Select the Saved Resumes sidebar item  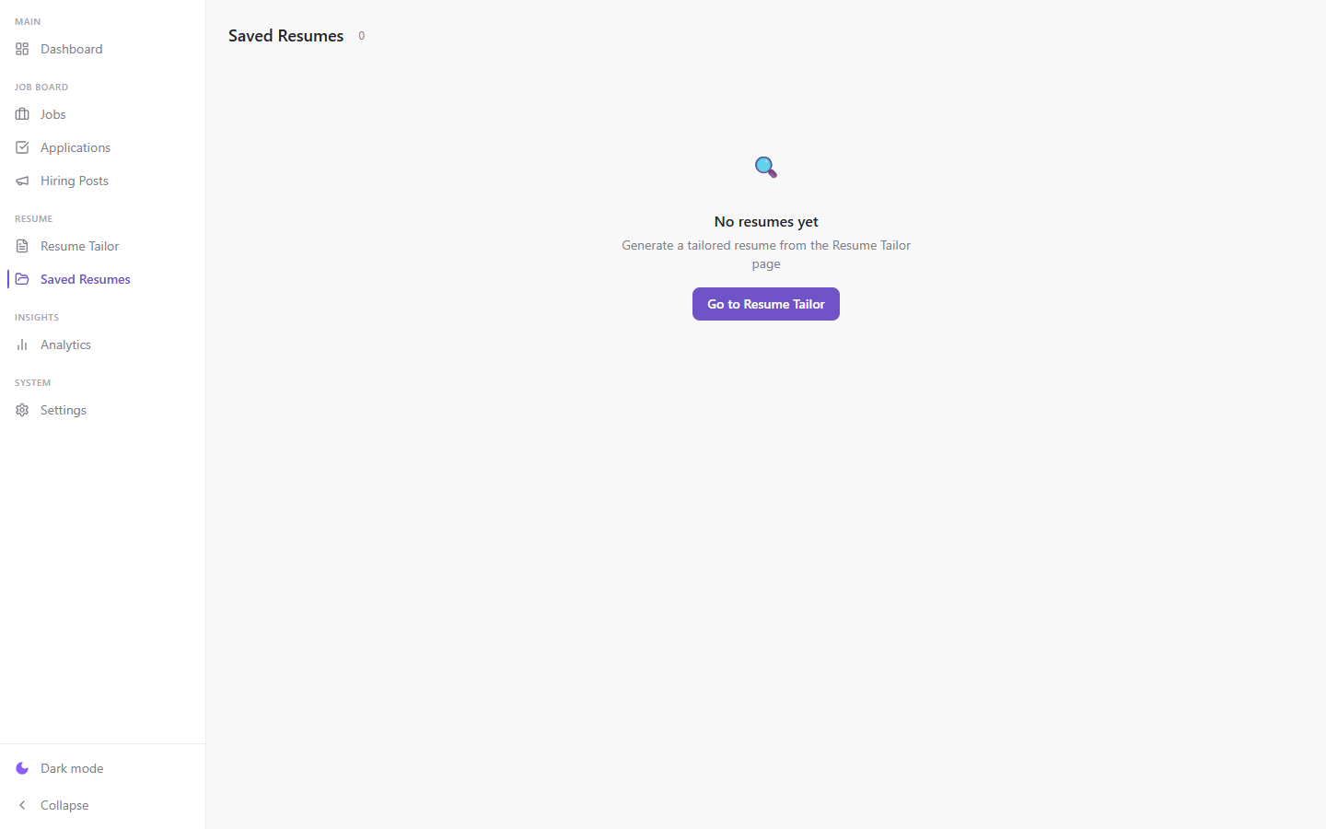point(102,279)
